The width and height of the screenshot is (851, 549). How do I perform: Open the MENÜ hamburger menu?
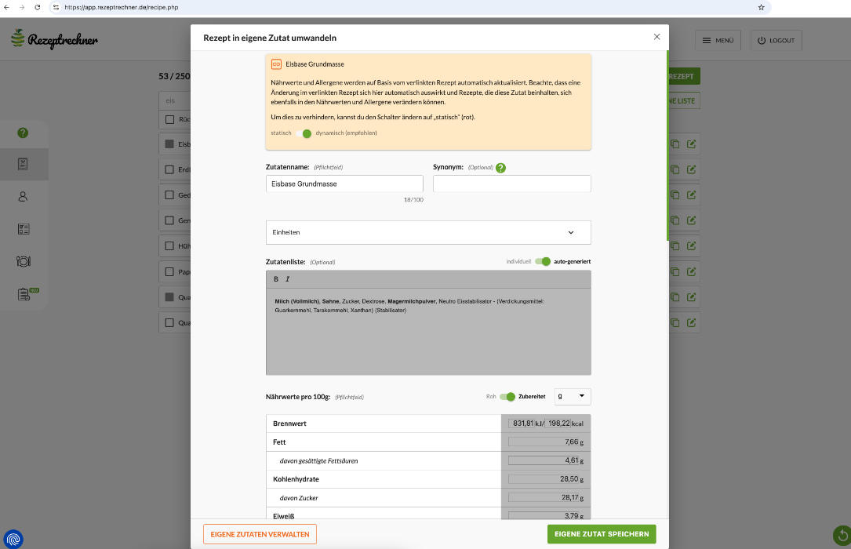click(x=718, y=41)
